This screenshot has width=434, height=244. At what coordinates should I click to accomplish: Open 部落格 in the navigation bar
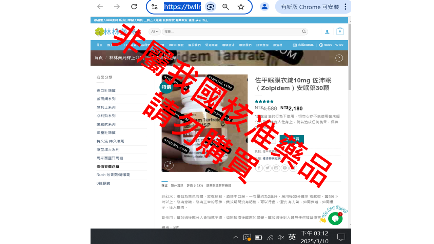click(277, 45)
